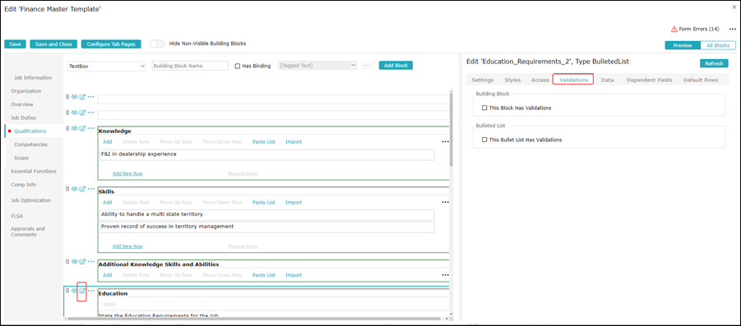741x326 pixels.
Task: Click Add New Row under Knowledge
Action: click(127, 173)
